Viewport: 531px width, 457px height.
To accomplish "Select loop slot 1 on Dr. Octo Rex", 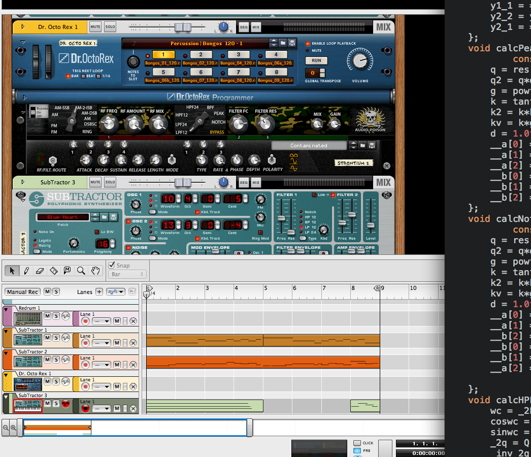I will 163,54.
